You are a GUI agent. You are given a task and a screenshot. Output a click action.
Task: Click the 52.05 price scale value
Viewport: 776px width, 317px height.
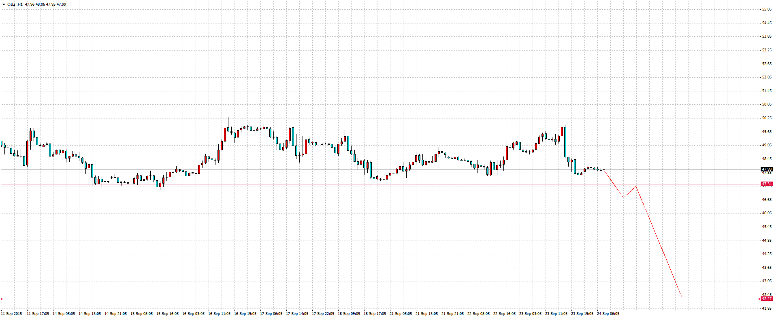click(766, 77)
